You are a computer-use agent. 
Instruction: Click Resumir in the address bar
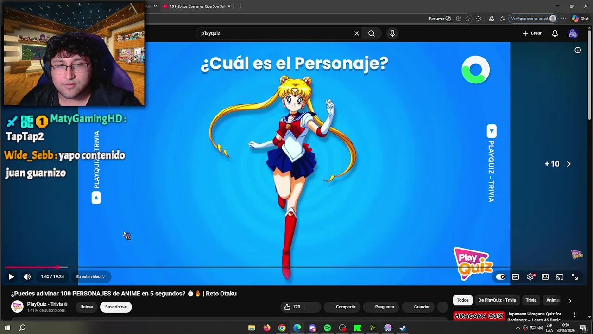pos(440,19)
